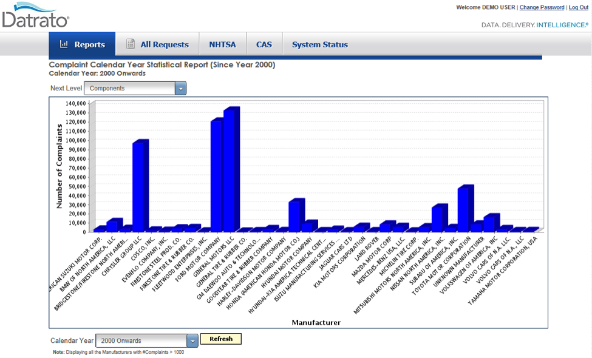The height and width of the screenshot is (358, 592).
Task: Click the 'Number of Complaints' axis title
Action: pyautogui.click(x=60, y=166)
